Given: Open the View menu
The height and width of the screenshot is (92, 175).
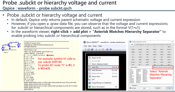Looking at the screenshot, I should [95, 46].
